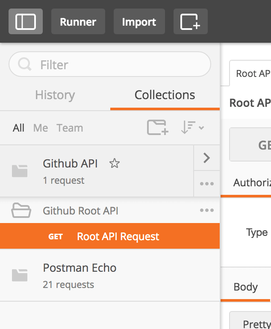Expand Github API details chevron
Screen dimensions: 271x329
tap(207, 158)
